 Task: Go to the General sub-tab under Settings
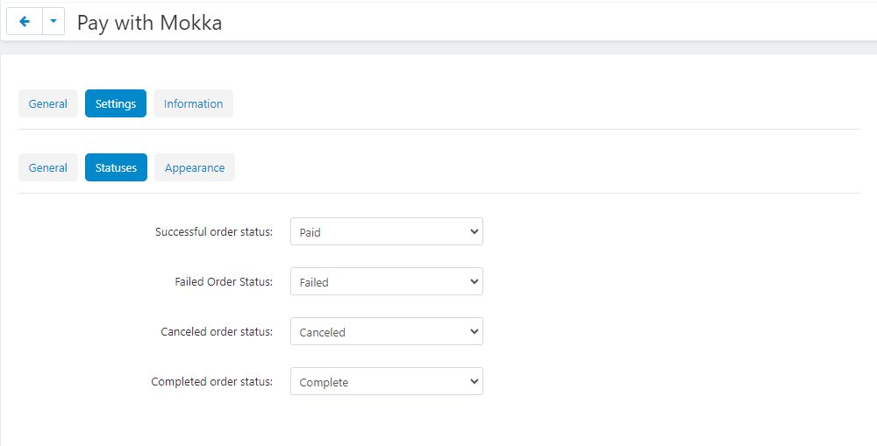click(x=48, y=167)
